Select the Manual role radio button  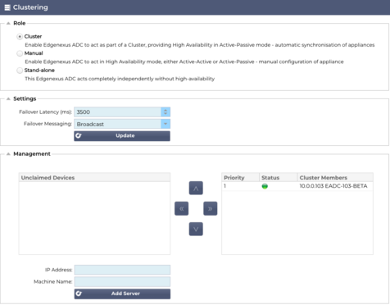point(20,53)
